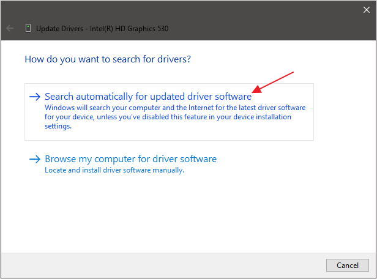Viewport: 377px width, 279px height.
Task: Click the 'Windows will search your computer' description
Action: pyautogui.click(x=175, y=108)
